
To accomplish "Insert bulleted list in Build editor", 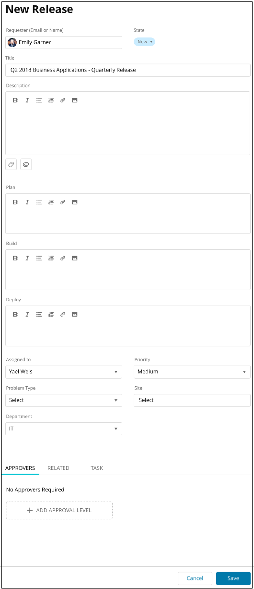I will pyautogui.click(x=39, y=258).
